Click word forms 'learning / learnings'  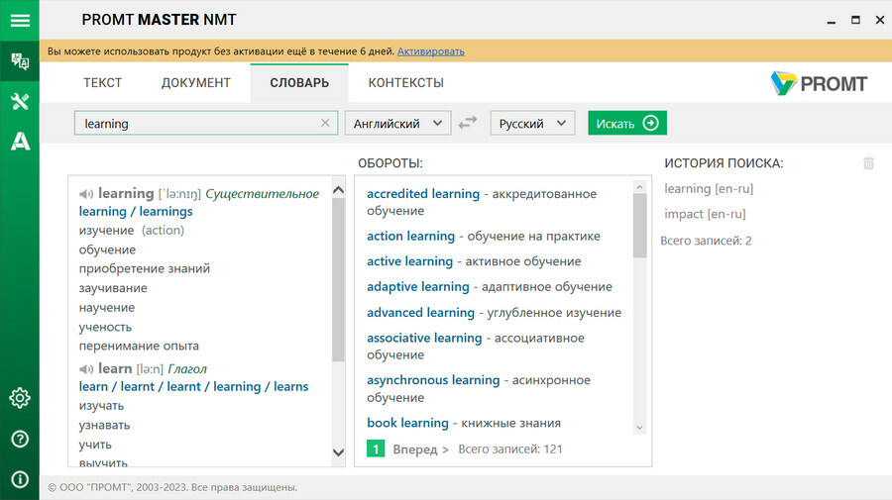point(136,211)
